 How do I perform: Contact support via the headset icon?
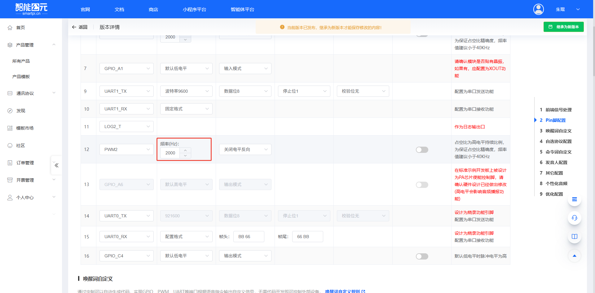(574, 218)
